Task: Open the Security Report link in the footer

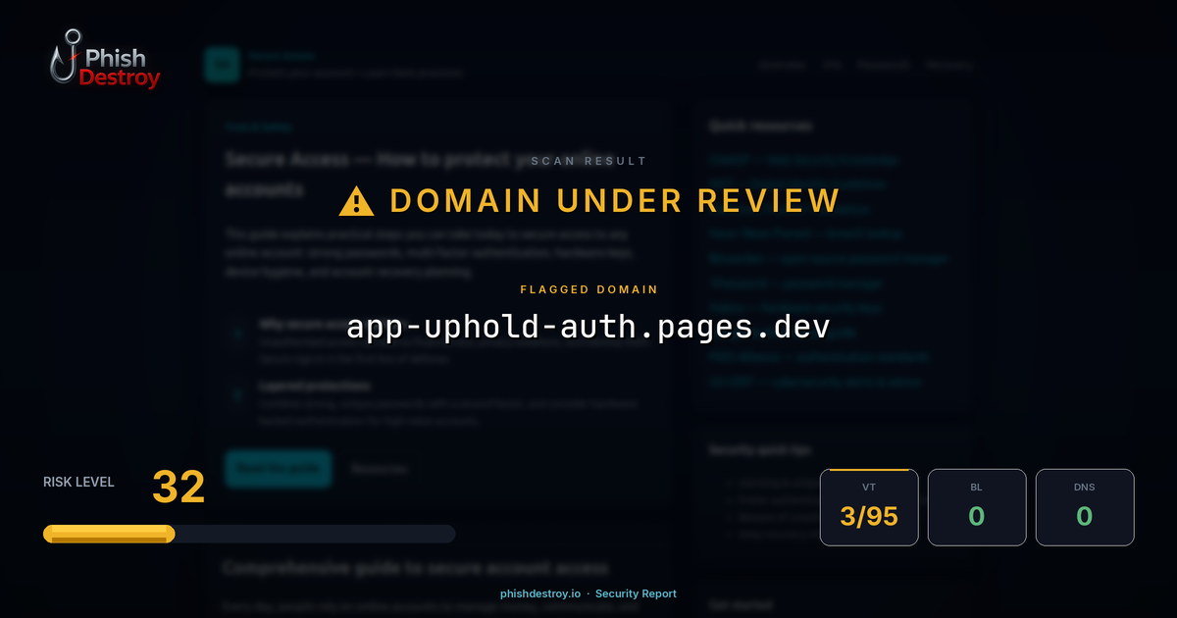Action: 636,593
